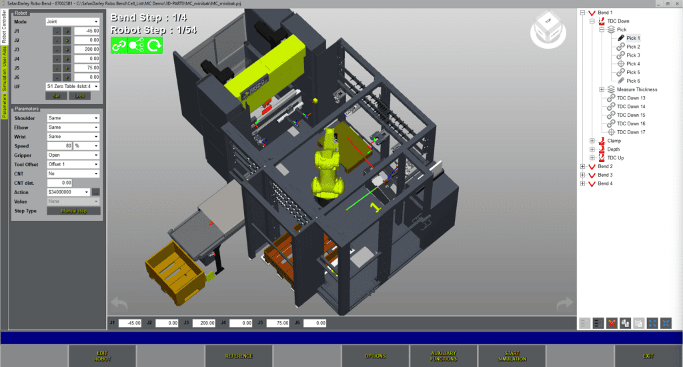Click the green branching nodes icon
Viewport: 683px width, 367px height.
(136, 45)
